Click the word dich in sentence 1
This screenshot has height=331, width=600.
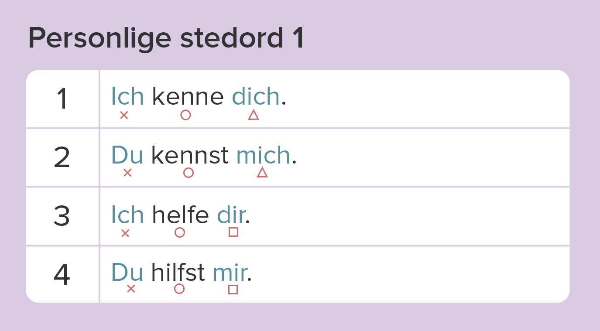[x=256, y=96]
